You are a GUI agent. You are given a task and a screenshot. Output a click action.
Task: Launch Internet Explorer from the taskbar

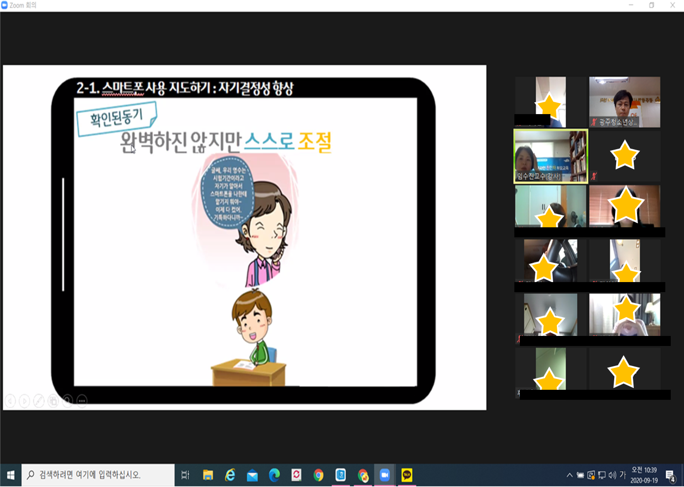tap(230, 475)
